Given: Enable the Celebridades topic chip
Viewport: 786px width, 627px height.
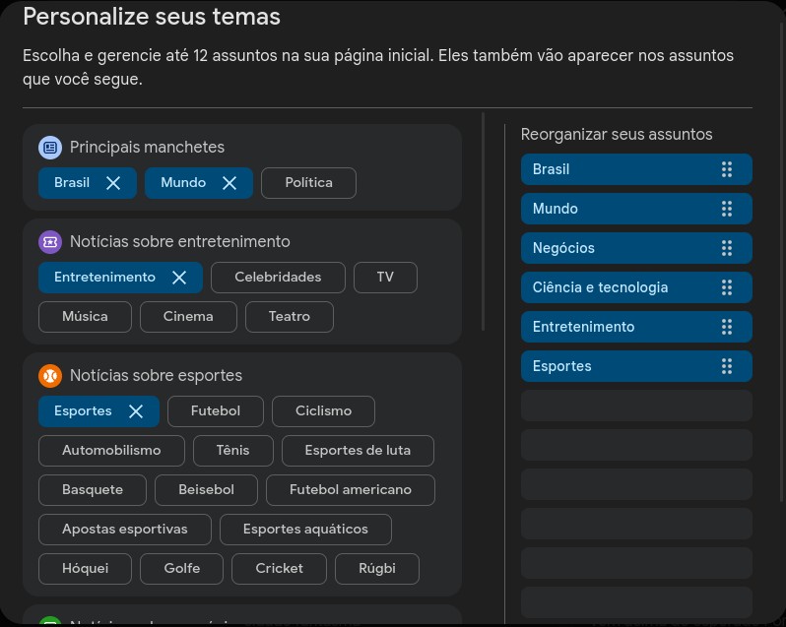Looking at the screenshot, I should click(x=278, y=278).
